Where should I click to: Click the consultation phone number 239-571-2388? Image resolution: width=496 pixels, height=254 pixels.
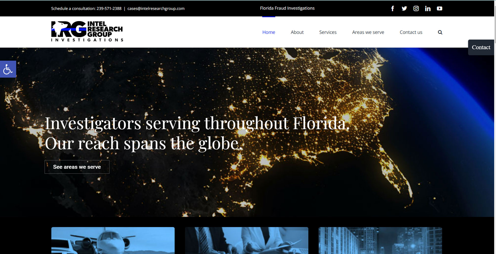pos(109,9)
